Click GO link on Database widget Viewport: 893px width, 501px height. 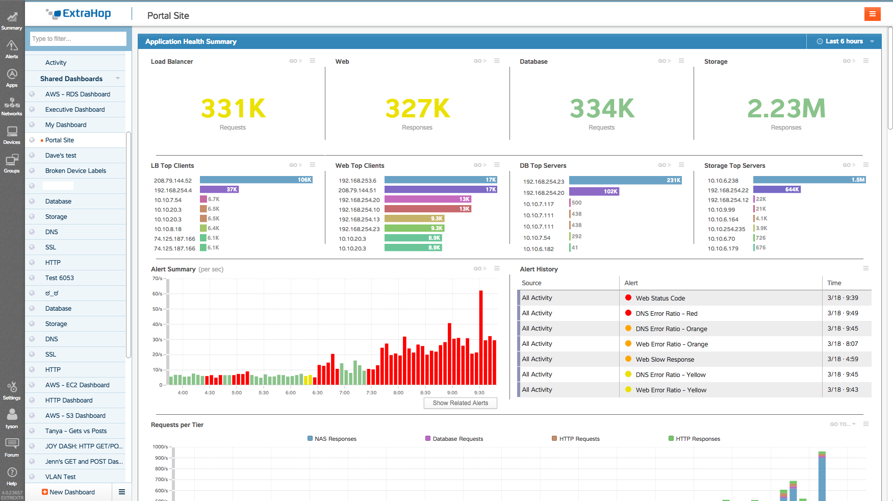pyautogui.click(x=665, y=61)
